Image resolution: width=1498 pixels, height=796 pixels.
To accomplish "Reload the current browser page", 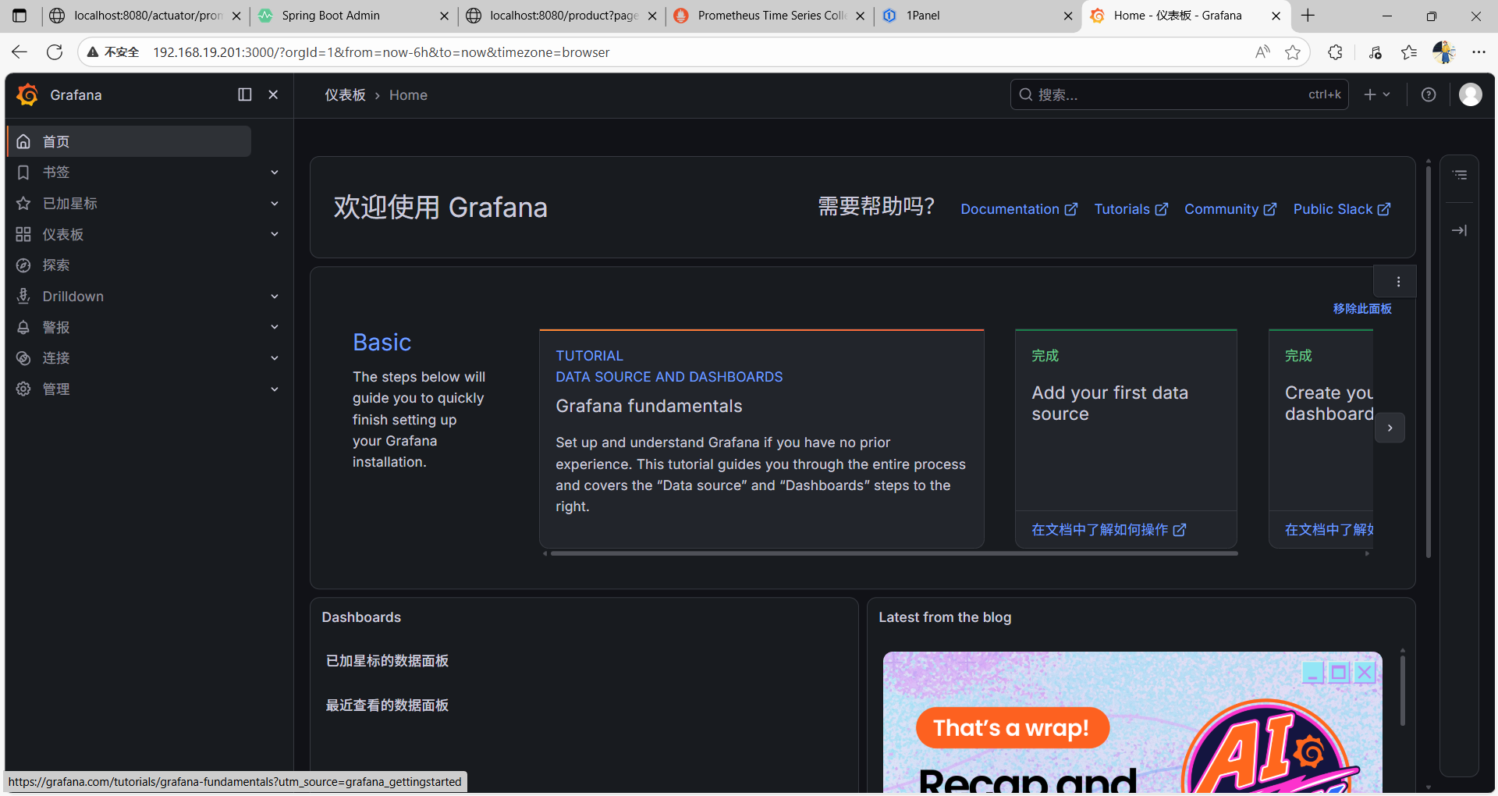I will (x=55, y=52).
